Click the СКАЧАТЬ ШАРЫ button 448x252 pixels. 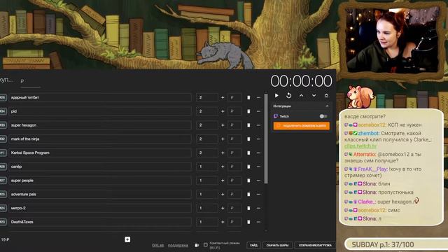point(277,245)
